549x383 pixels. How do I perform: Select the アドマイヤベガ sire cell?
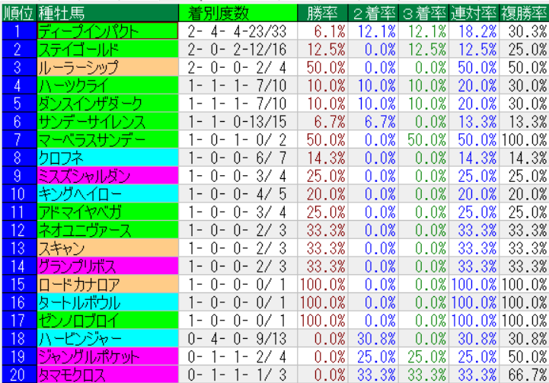point(107,212)
